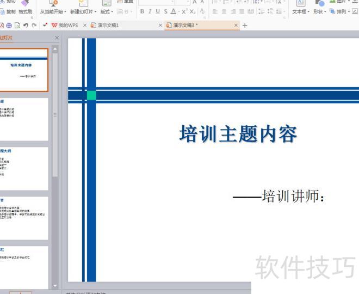Toggle superscript X² formatting
The height and width of the screenshot is (294, 359).
184,11
